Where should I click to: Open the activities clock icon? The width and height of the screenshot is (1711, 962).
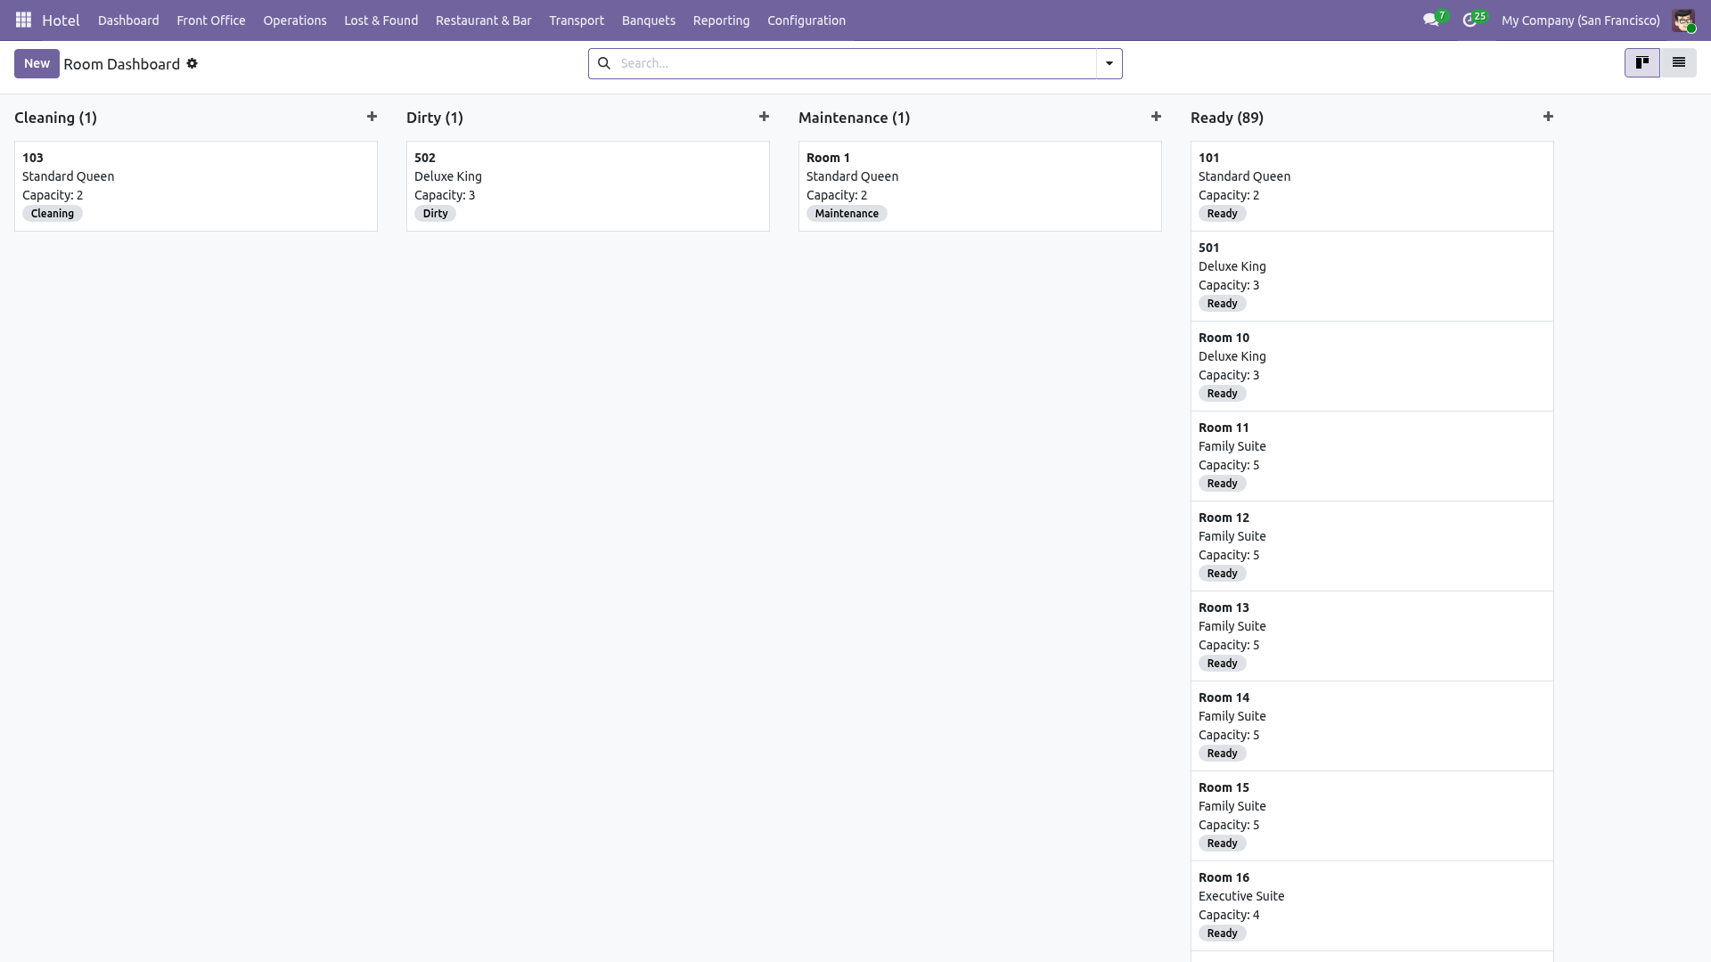click(1469, 20)
